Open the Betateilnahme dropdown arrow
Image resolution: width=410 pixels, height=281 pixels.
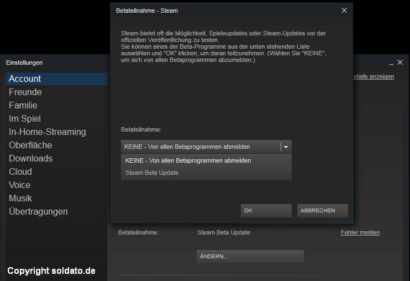(x=286, y=147)
